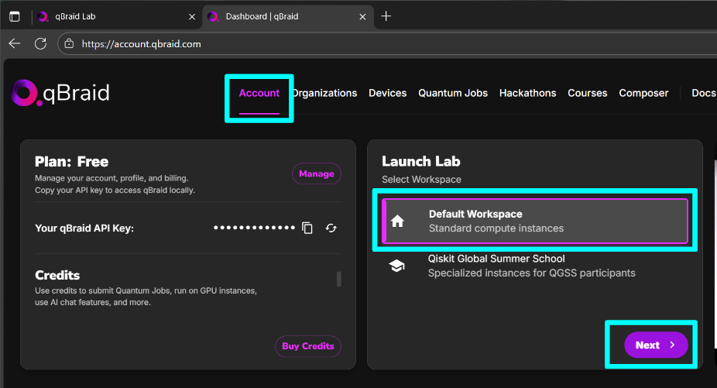
Task: Refresh the qBraid API key
Action: pos(331,228)
